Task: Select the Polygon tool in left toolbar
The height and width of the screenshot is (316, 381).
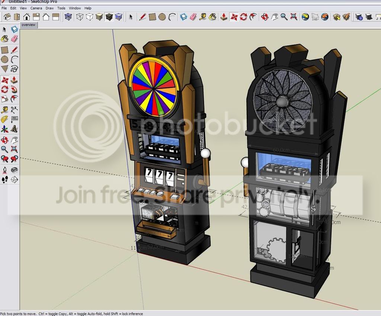Action: coord(4,69)
